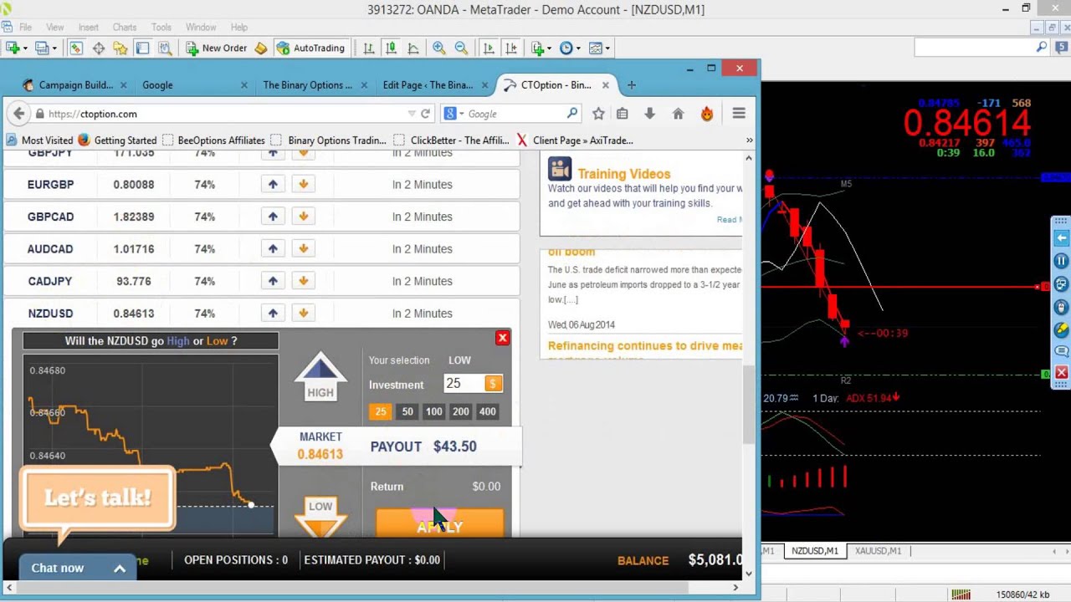This screenshot has width=1071, height=602.
Task: Open the Charts menu
Action: pyautogui.click(x=125, y=28)
